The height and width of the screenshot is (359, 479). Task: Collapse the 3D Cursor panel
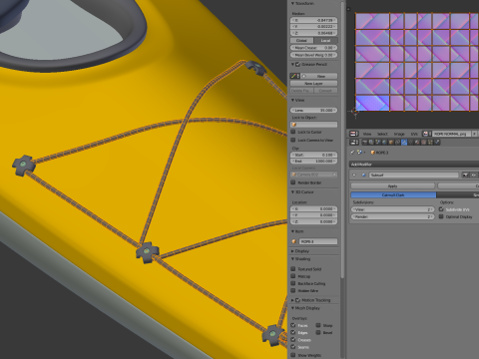tap(292, 192)
